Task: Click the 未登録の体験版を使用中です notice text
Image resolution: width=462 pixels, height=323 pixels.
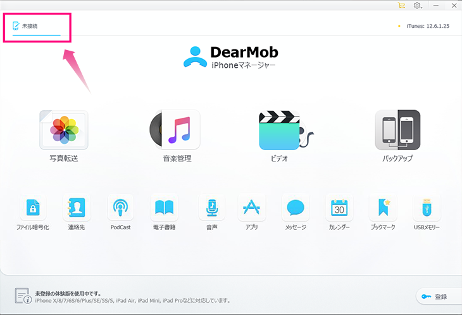Action: click(68, 293)
